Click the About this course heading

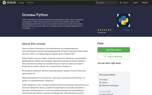tap(34, 44)
